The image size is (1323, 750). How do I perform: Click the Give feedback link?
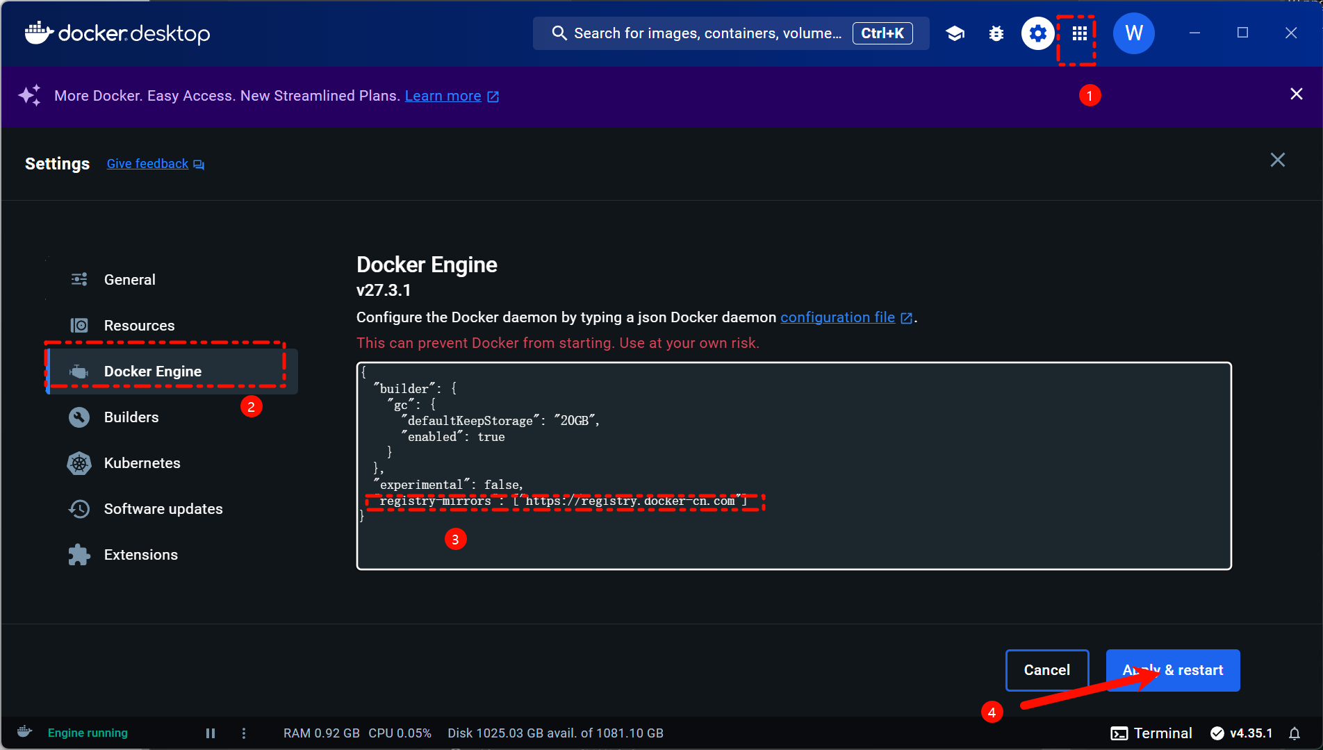click(147, 164)
